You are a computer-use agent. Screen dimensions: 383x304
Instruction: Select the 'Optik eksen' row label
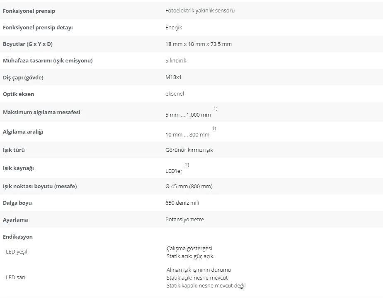(19, 94)
